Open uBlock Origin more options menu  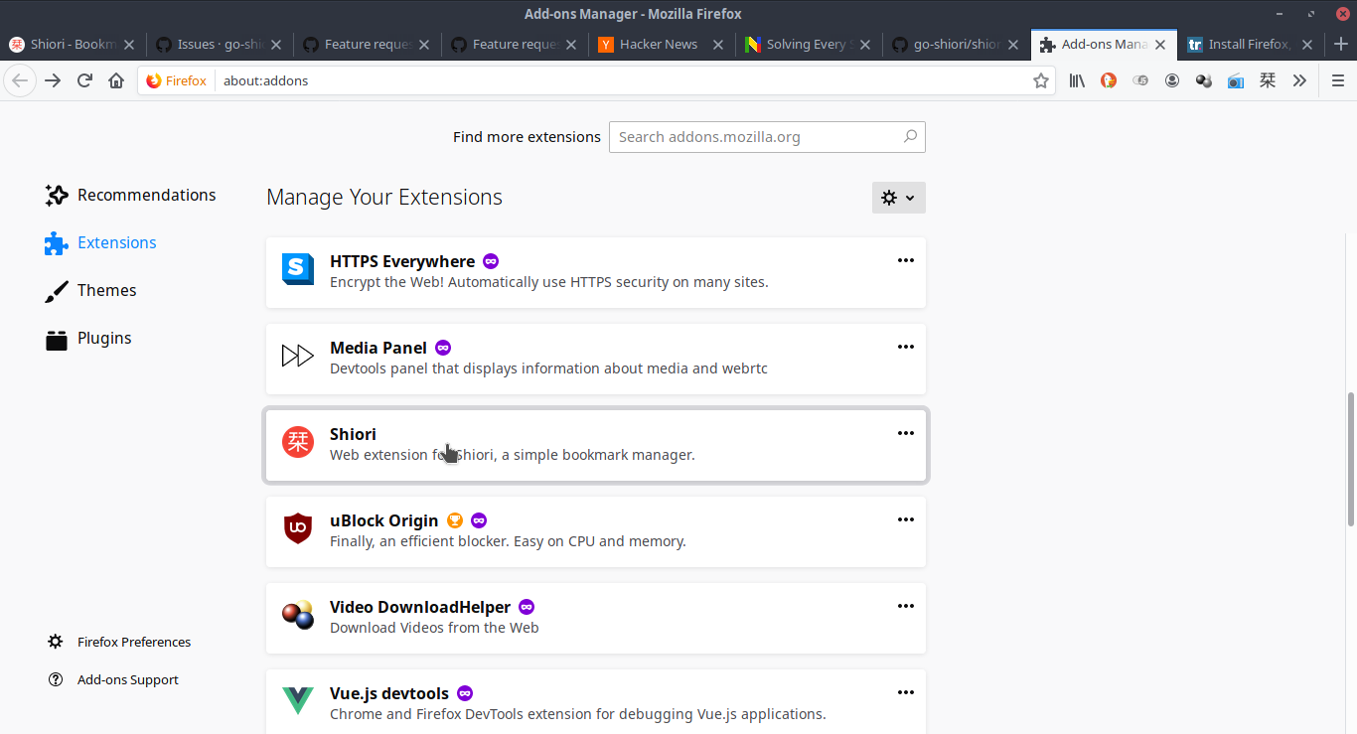click(x=905, y=519)
